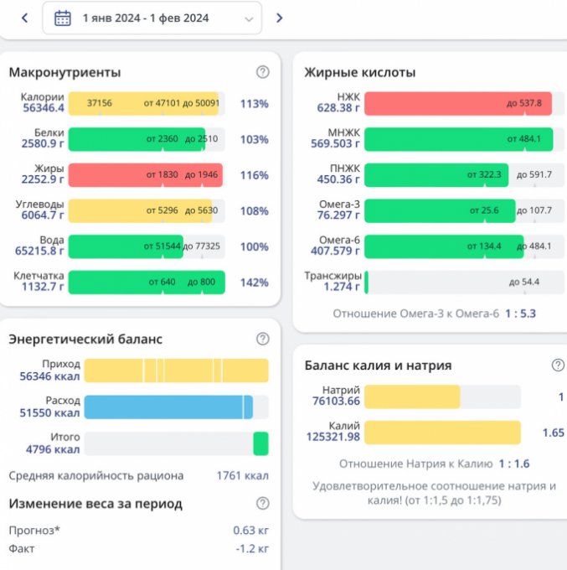Expand the date range dropdown chevron
Image resolution: width=567 pixels, height=570 pixels.
(249, 18)
